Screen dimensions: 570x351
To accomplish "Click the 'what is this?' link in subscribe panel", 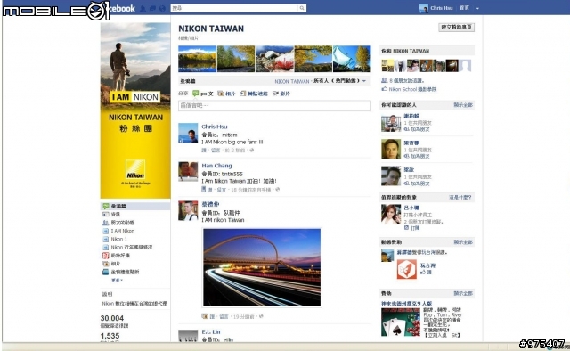I will click(460, 198).
